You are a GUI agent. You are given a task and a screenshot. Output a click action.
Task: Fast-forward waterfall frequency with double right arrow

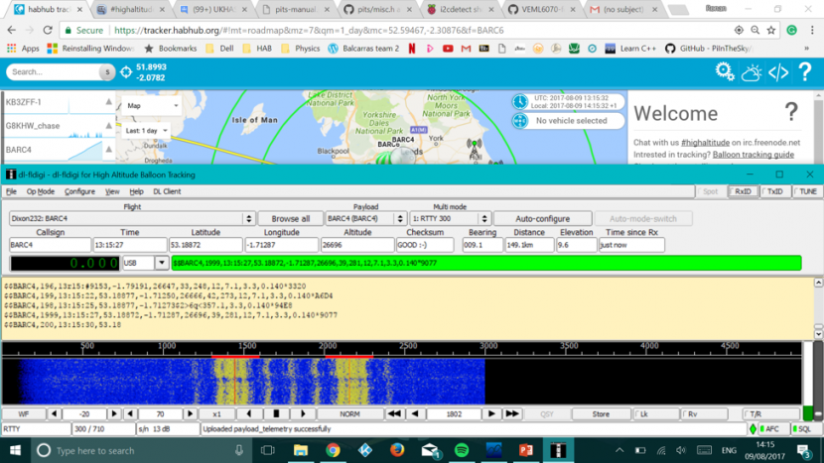[512, 414]
